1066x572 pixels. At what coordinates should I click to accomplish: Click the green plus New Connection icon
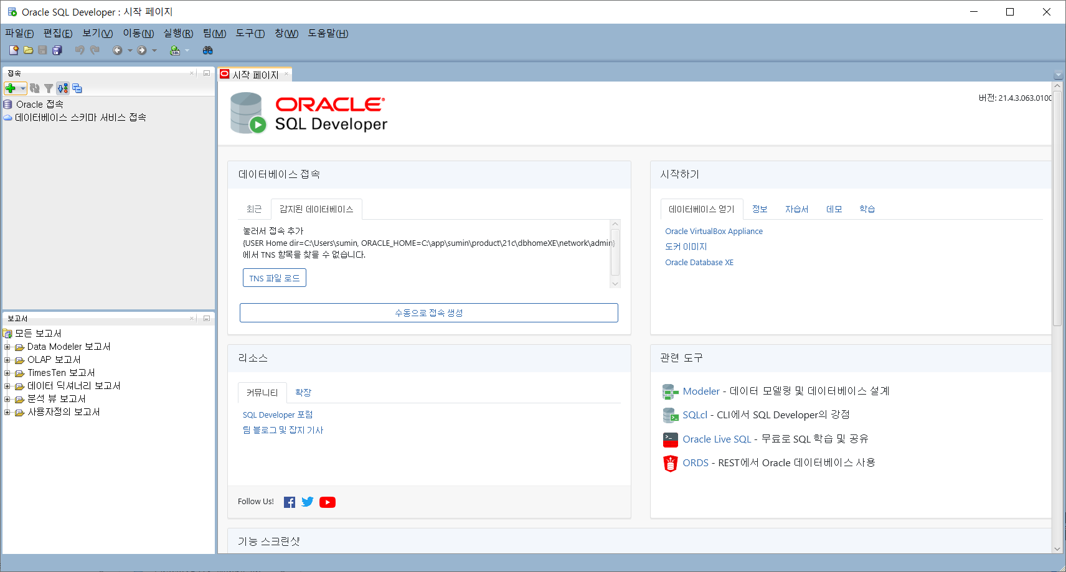11,88
